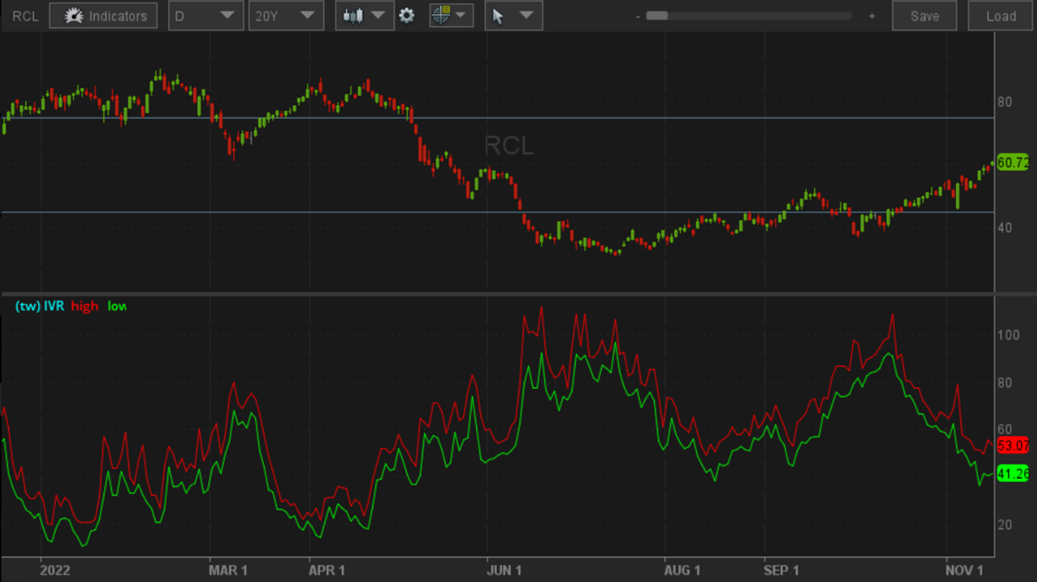Open the D timeframe dropdown
Viewport: 1037px width, 582px height.
pyautogui.click(x=206, y=16)
